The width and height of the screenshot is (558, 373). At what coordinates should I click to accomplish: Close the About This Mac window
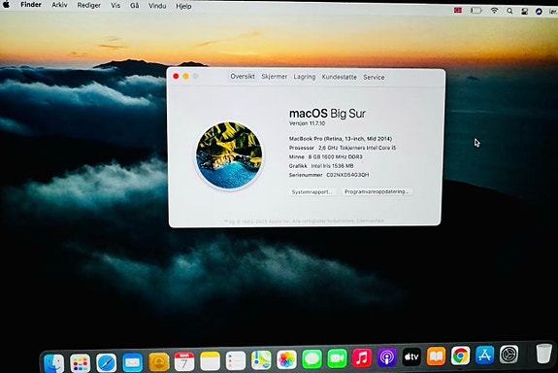176,76
